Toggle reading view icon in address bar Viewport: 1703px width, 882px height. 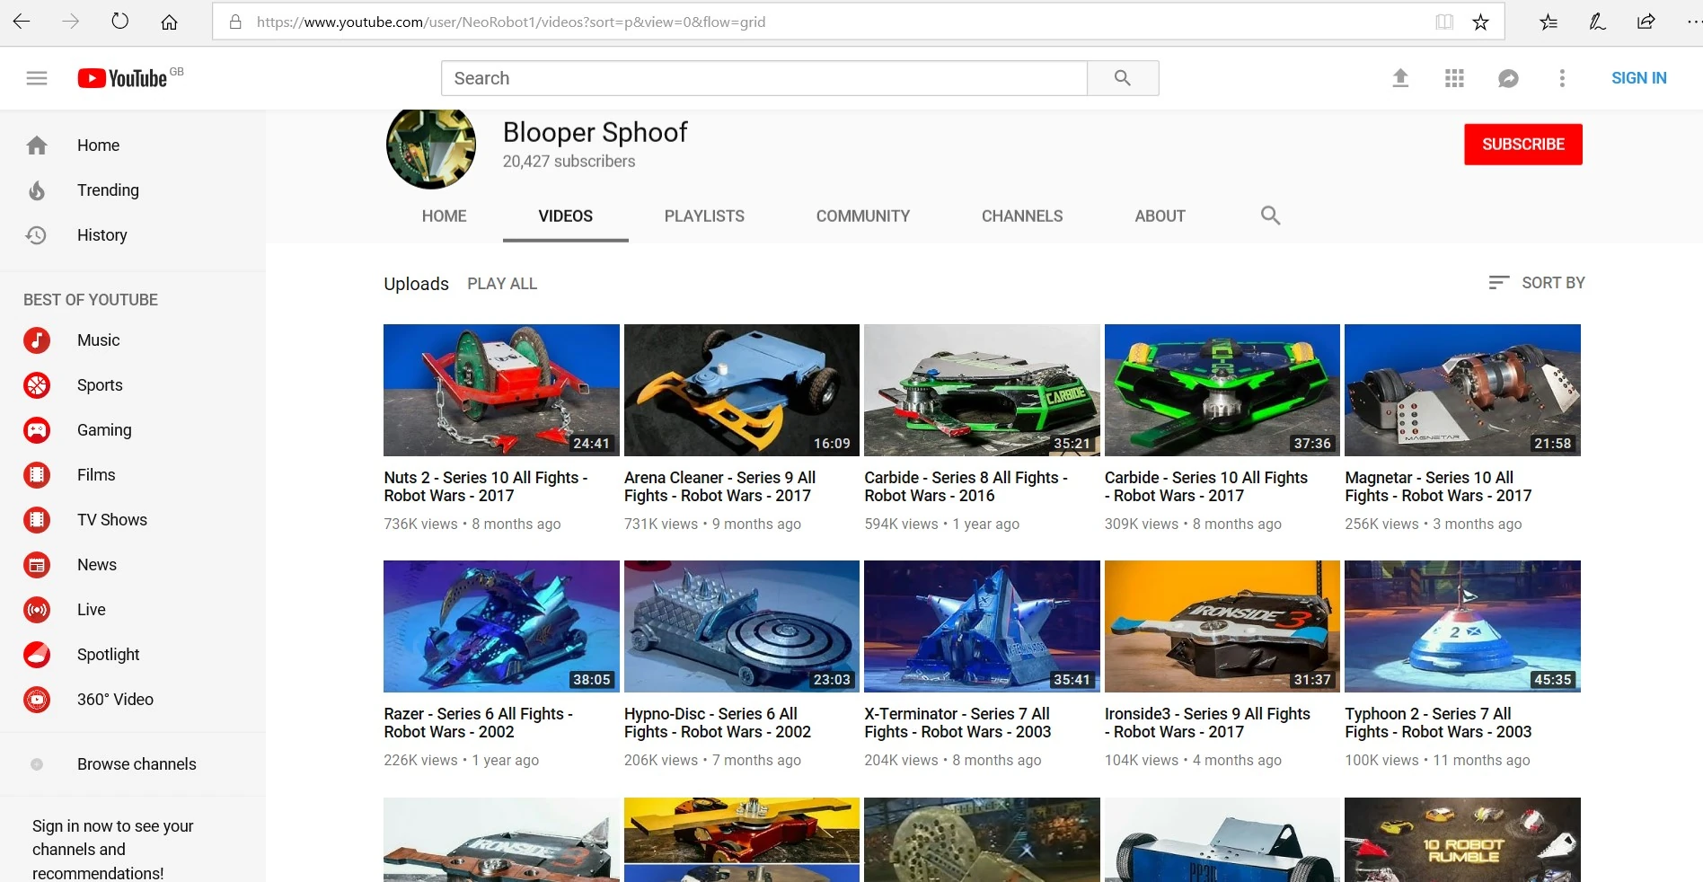pyautogui.click(x=1443, y=22)
